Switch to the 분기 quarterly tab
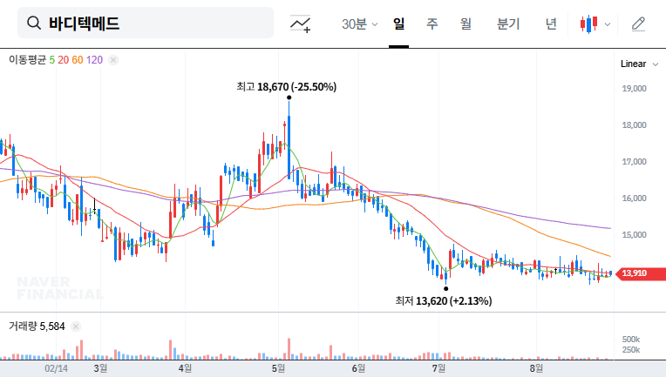The width and height of the screenshot is (666, 377). [508, 24]
